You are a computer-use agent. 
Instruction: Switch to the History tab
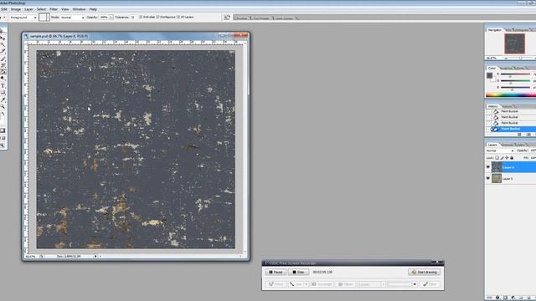point(493,106)
